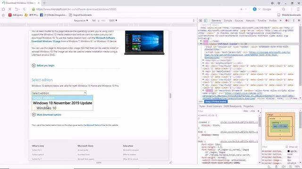
Task: Close the DevTools panel
Action: 299,21
